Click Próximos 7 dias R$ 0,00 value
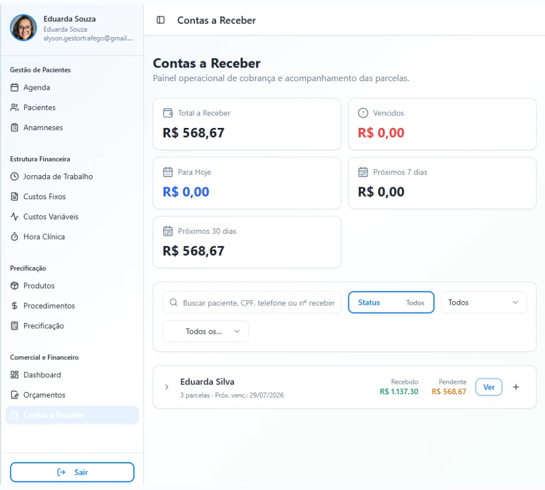 coord(381,192)
